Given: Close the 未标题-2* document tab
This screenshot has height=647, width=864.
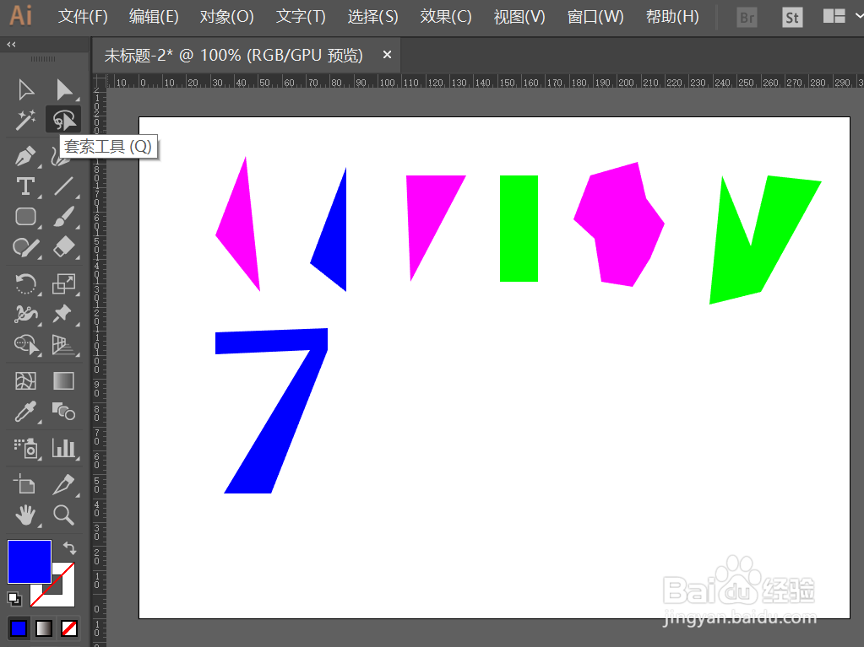Looking at the screenshot, I should [x=387, y=55].
